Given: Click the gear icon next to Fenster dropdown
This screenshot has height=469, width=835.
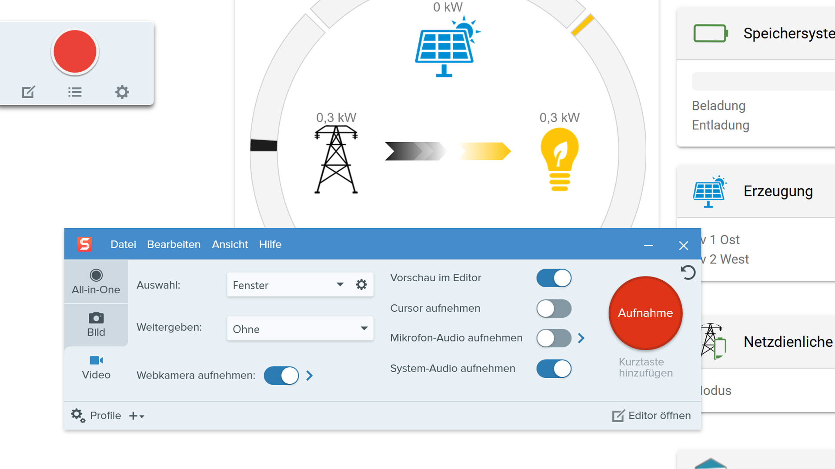Looking at the screenshot, I should [x=361, y=285].
